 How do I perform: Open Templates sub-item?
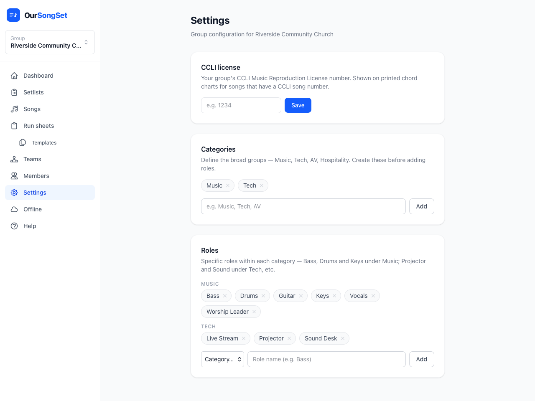coord(54,142)
